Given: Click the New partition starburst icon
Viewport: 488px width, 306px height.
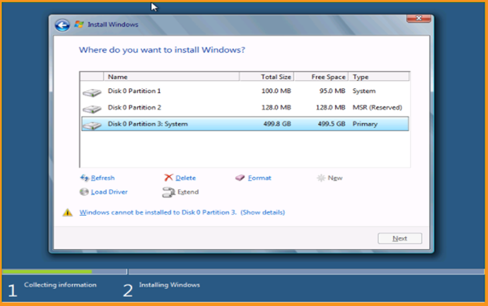Looking at the screenshot, I should click(x=321, y=178).
